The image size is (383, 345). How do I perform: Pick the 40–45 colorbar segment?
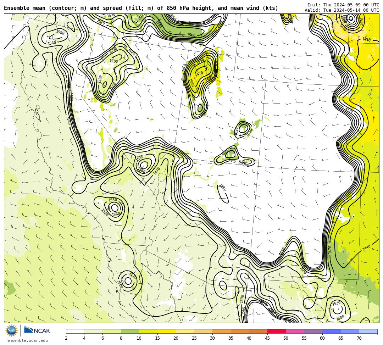258,332
